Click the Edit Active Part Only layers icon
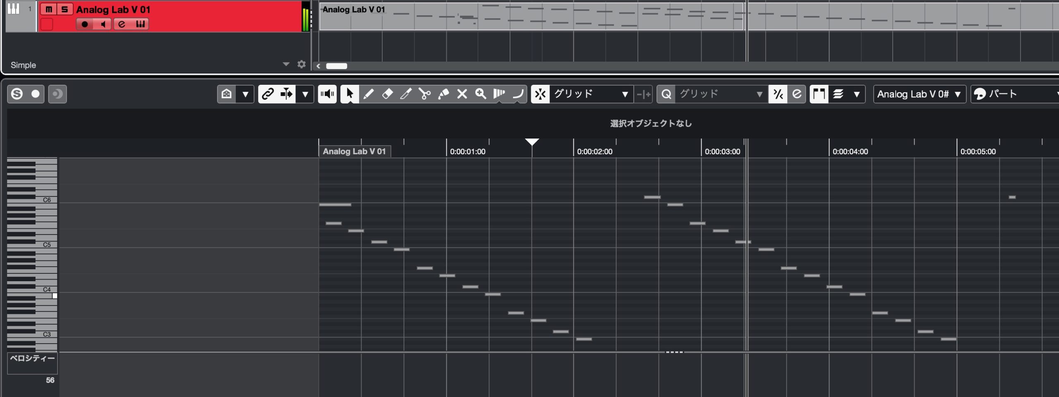Screen dimensions: 1059x397 coord(838,94)
